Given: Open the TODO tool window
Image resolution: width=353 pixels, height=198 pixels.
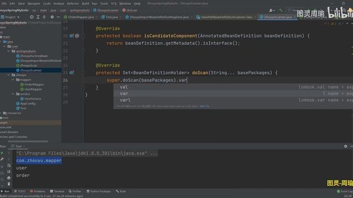Looking at the screenshot, I should point(20,191).
